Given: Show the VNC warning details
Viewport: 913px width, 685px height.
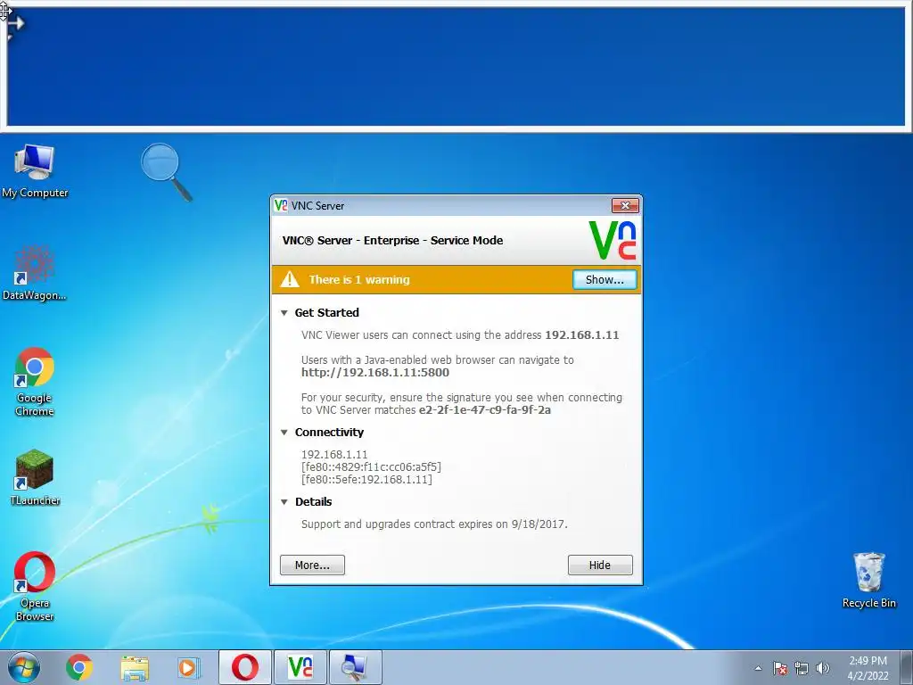Looking at the screenshot, I should [x=605, y=279].
